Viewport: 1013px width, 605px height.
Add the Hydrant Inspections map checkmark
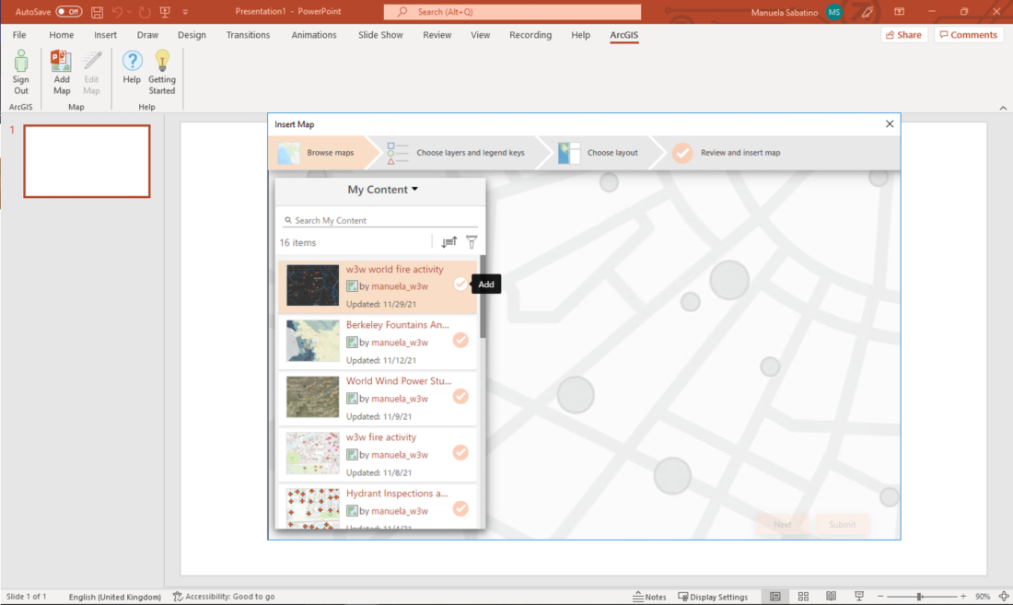(x=460, y=509)
